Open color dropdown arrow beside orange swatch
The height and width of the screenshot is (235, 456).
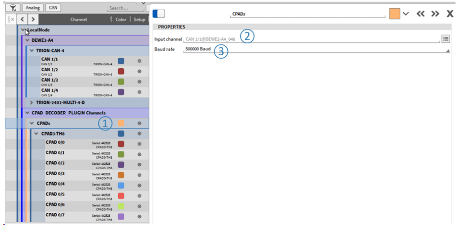406,14
